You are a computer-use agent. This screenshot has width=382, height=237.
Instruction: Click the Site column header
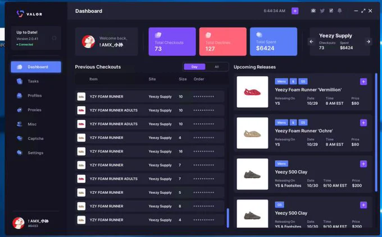click(x=152, y=79)
